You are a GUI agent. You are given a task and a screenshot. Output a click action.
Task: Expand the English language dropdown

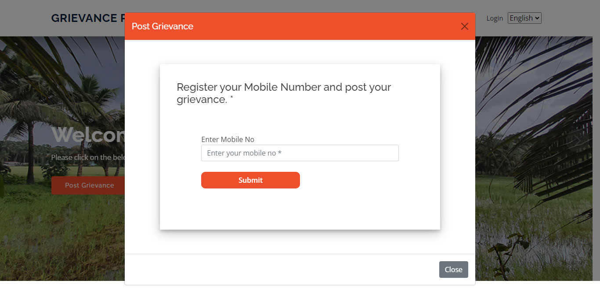(524, 18)
